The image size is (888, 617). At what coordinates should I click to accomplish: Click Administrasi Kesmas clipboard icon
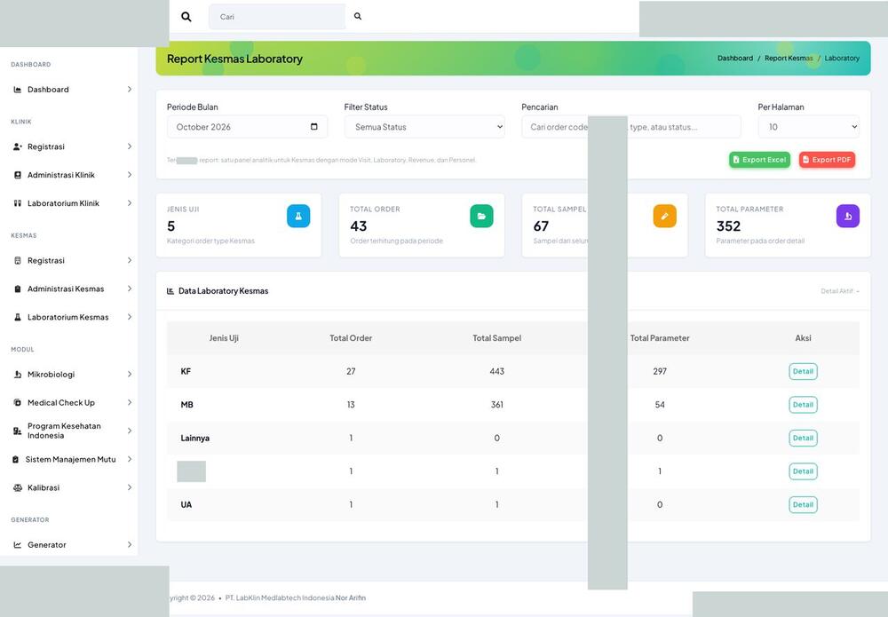(18, 289)
